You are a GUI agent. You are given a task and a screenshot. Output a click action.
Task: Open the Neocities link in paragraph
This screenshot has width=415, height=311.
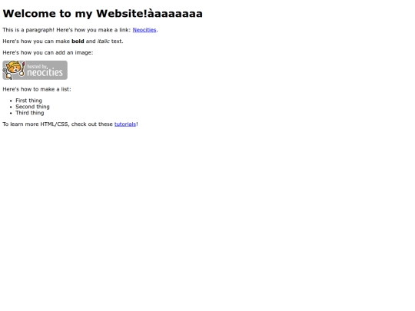144,30
